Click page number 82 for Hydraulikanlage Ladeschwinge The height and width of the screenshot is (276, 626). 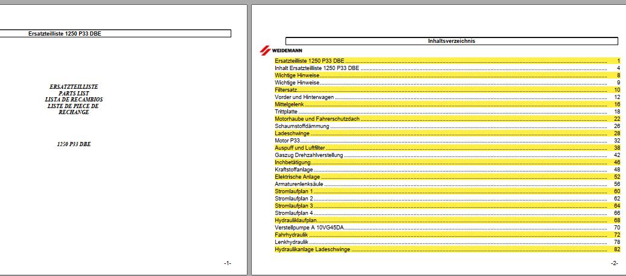[x=617, y=249]
